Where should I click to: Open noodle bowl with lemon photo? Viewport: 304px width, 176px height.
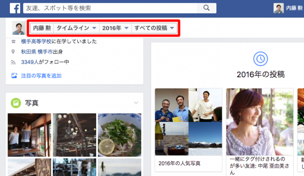pos(120,135)
